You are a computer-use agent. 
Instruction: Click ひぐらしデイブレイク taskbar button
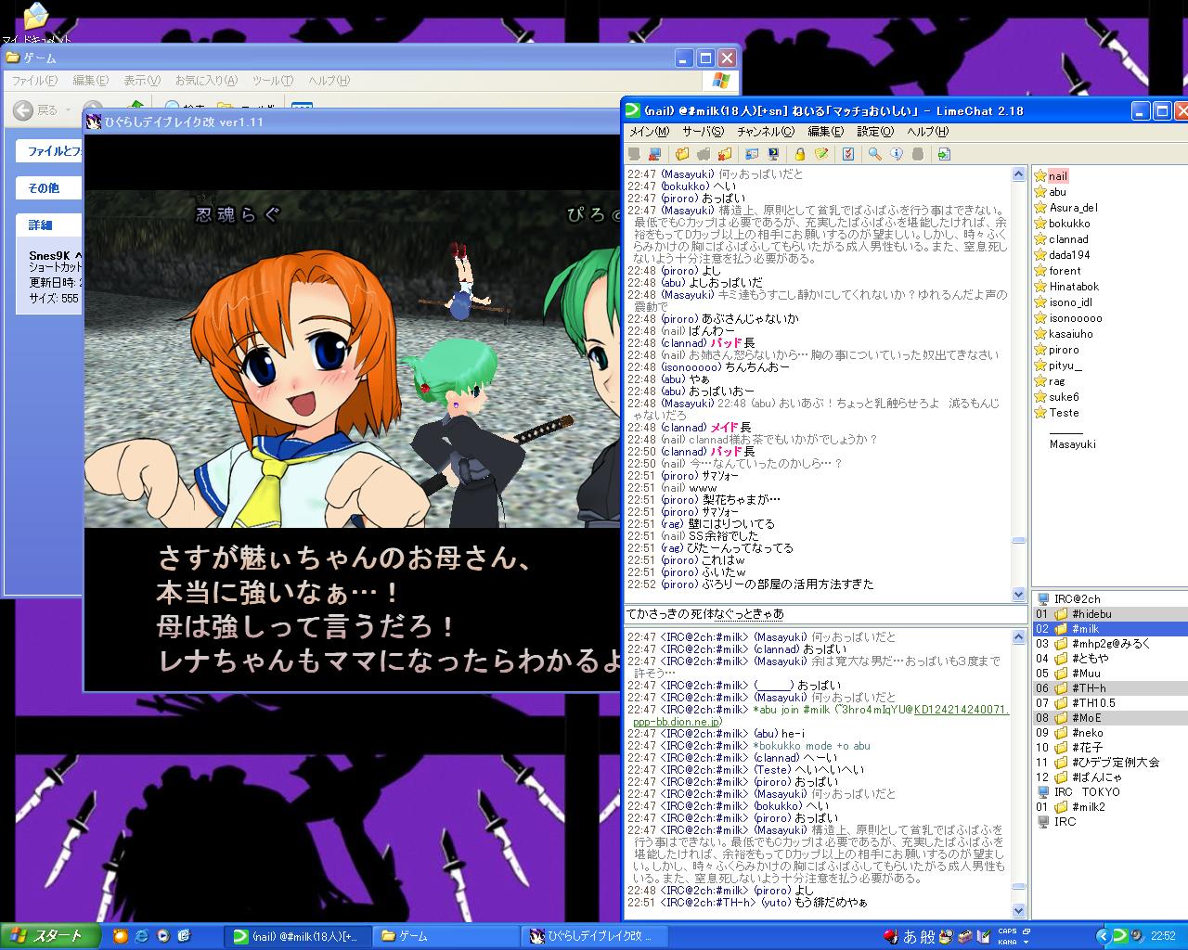tap(594, 936)
